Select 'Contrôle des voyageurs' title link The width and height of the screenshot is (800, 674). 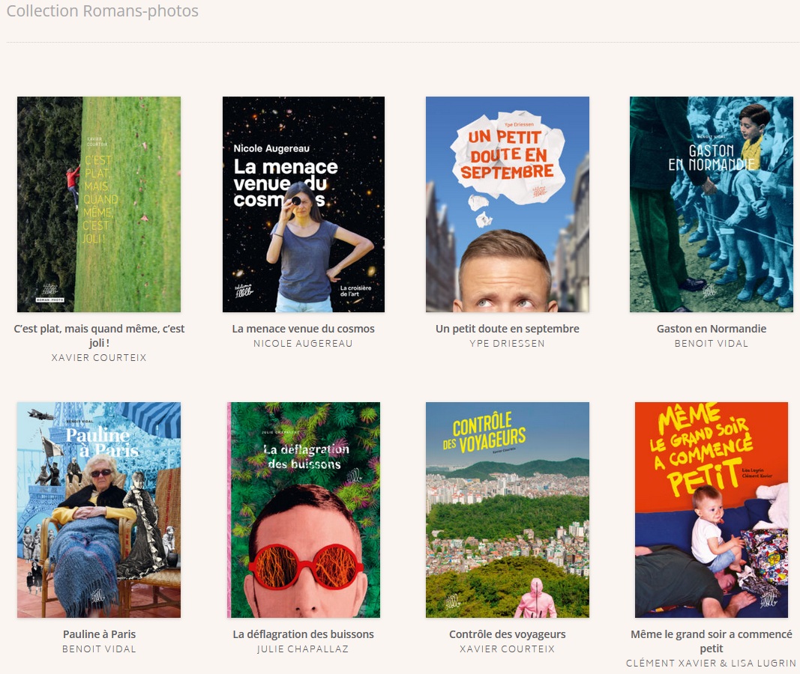507,634
